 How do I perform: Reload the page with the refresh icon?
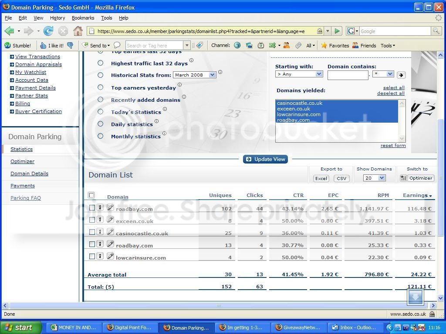coord(48,31)
